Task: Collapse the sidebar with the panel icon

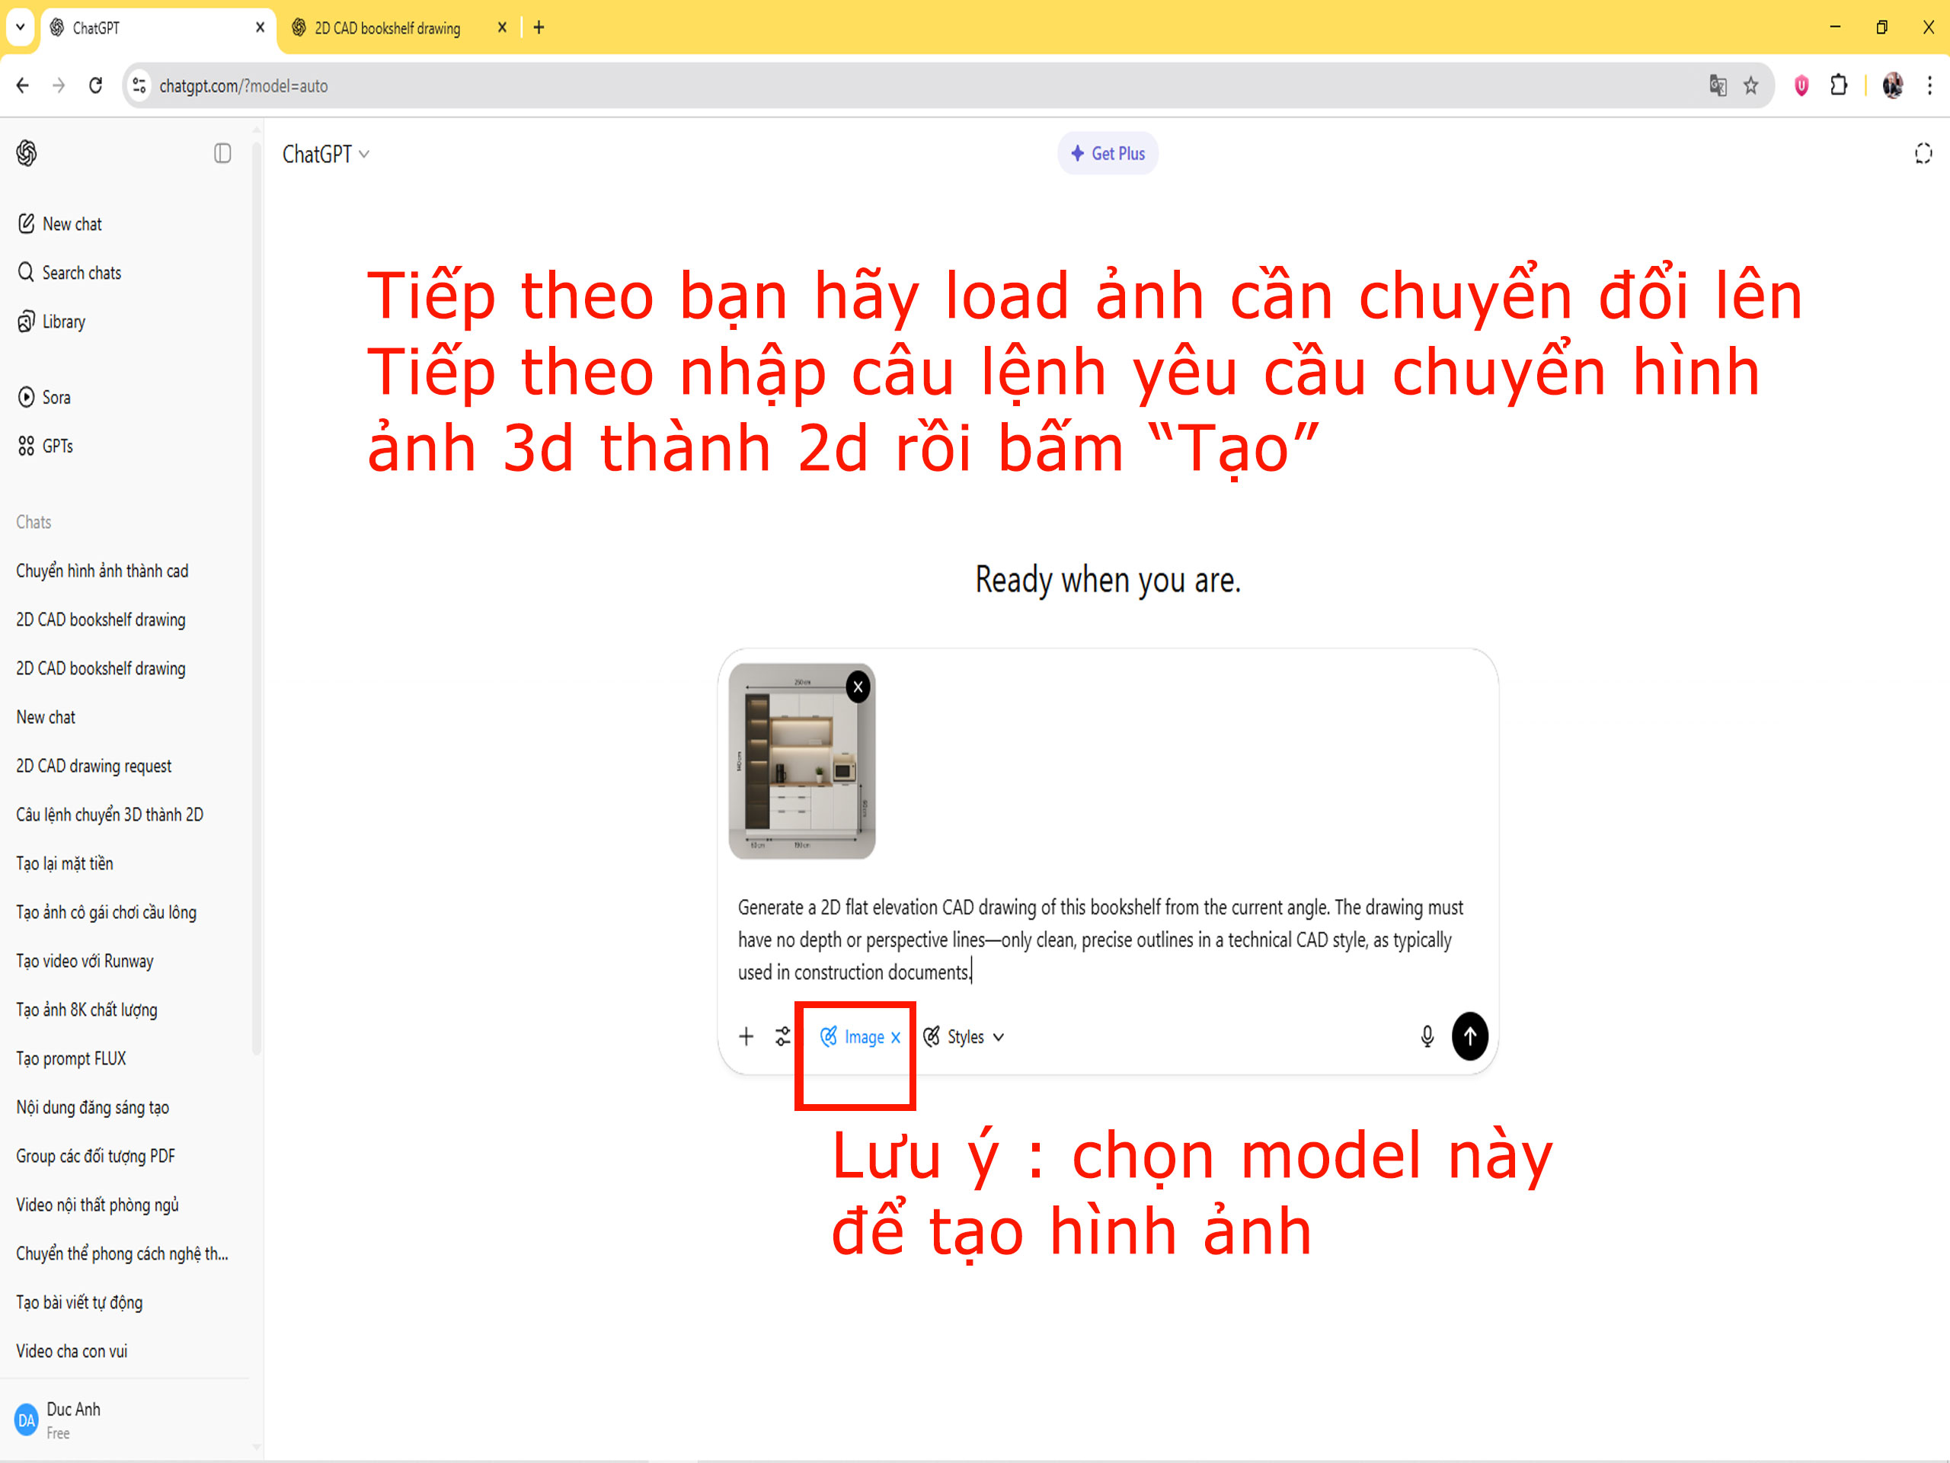Action: point(222,153)
